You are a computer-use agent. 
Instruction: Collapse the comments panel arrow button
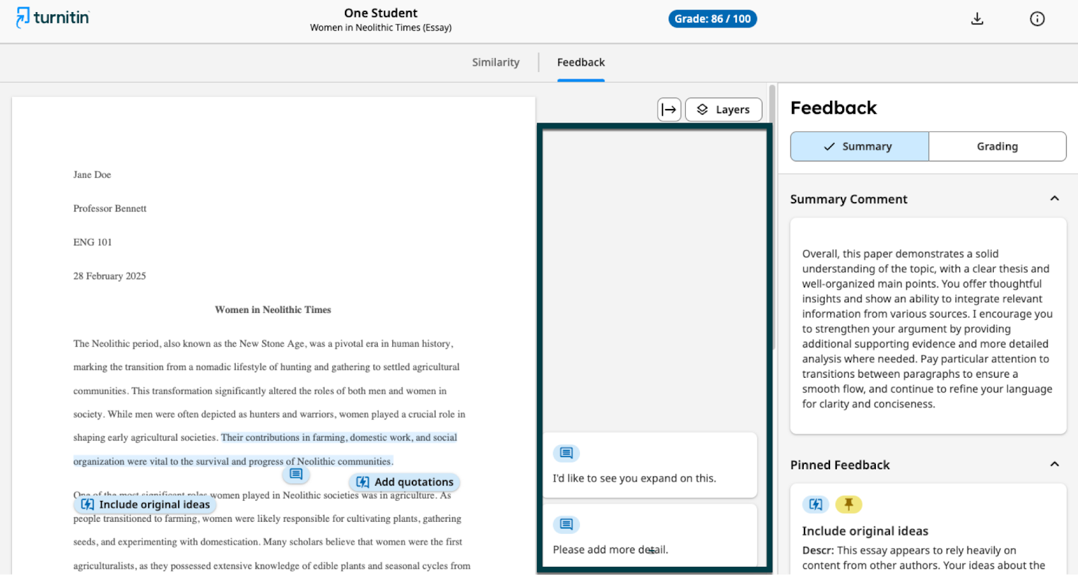click(669, 110)
